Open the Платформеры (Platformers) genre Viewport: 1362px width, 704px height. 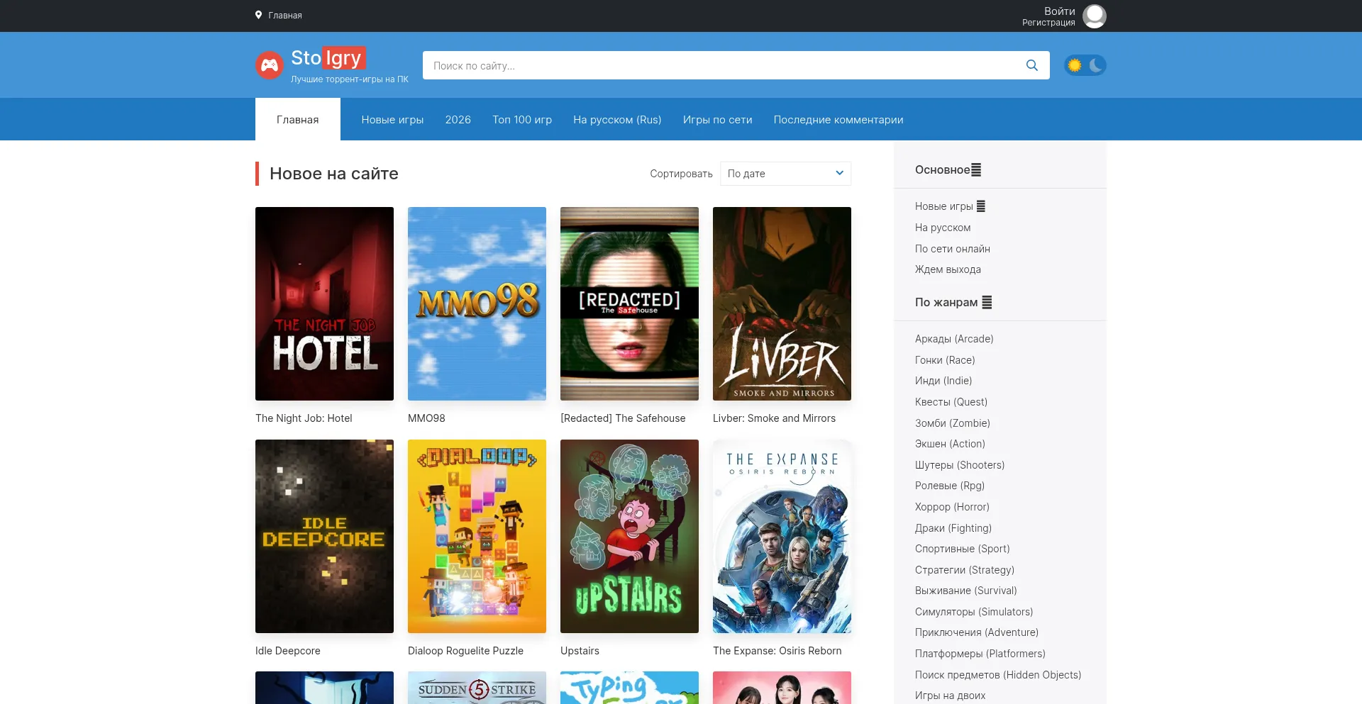[980, 654]
